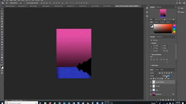This screenshot has height=104, width=186.
Task: Click the Windows taskbar search box
Action: tap(21, 103)
